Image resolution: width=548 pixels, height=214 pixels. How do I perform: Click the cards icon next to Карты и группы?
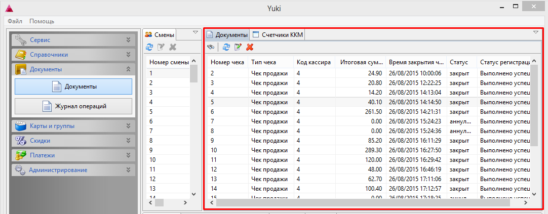[21, 126]
